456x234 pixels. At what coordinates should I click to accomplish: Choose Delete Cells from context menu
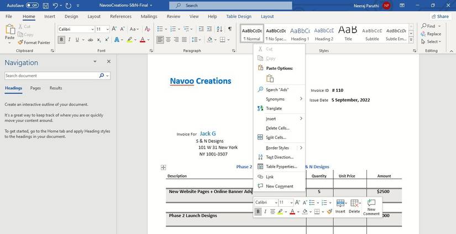[277, 128]
